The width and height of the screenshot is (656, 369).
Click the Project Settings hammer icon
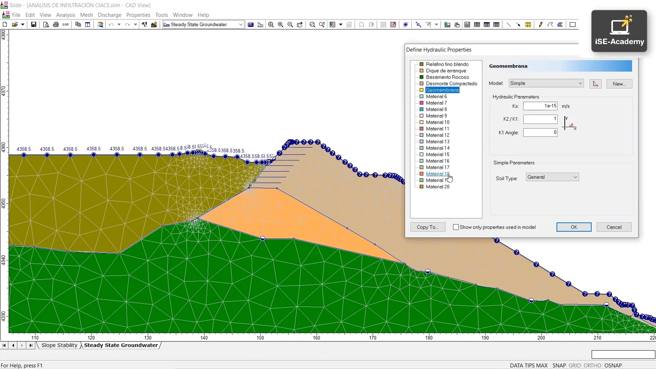point(145,25)
